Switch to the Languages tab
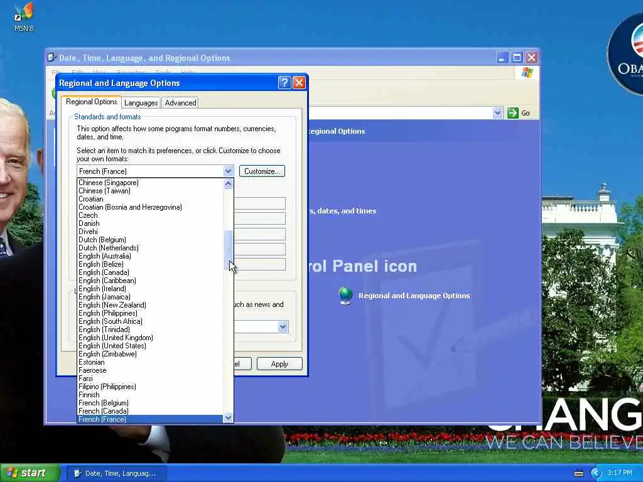 tap(141, 103)
